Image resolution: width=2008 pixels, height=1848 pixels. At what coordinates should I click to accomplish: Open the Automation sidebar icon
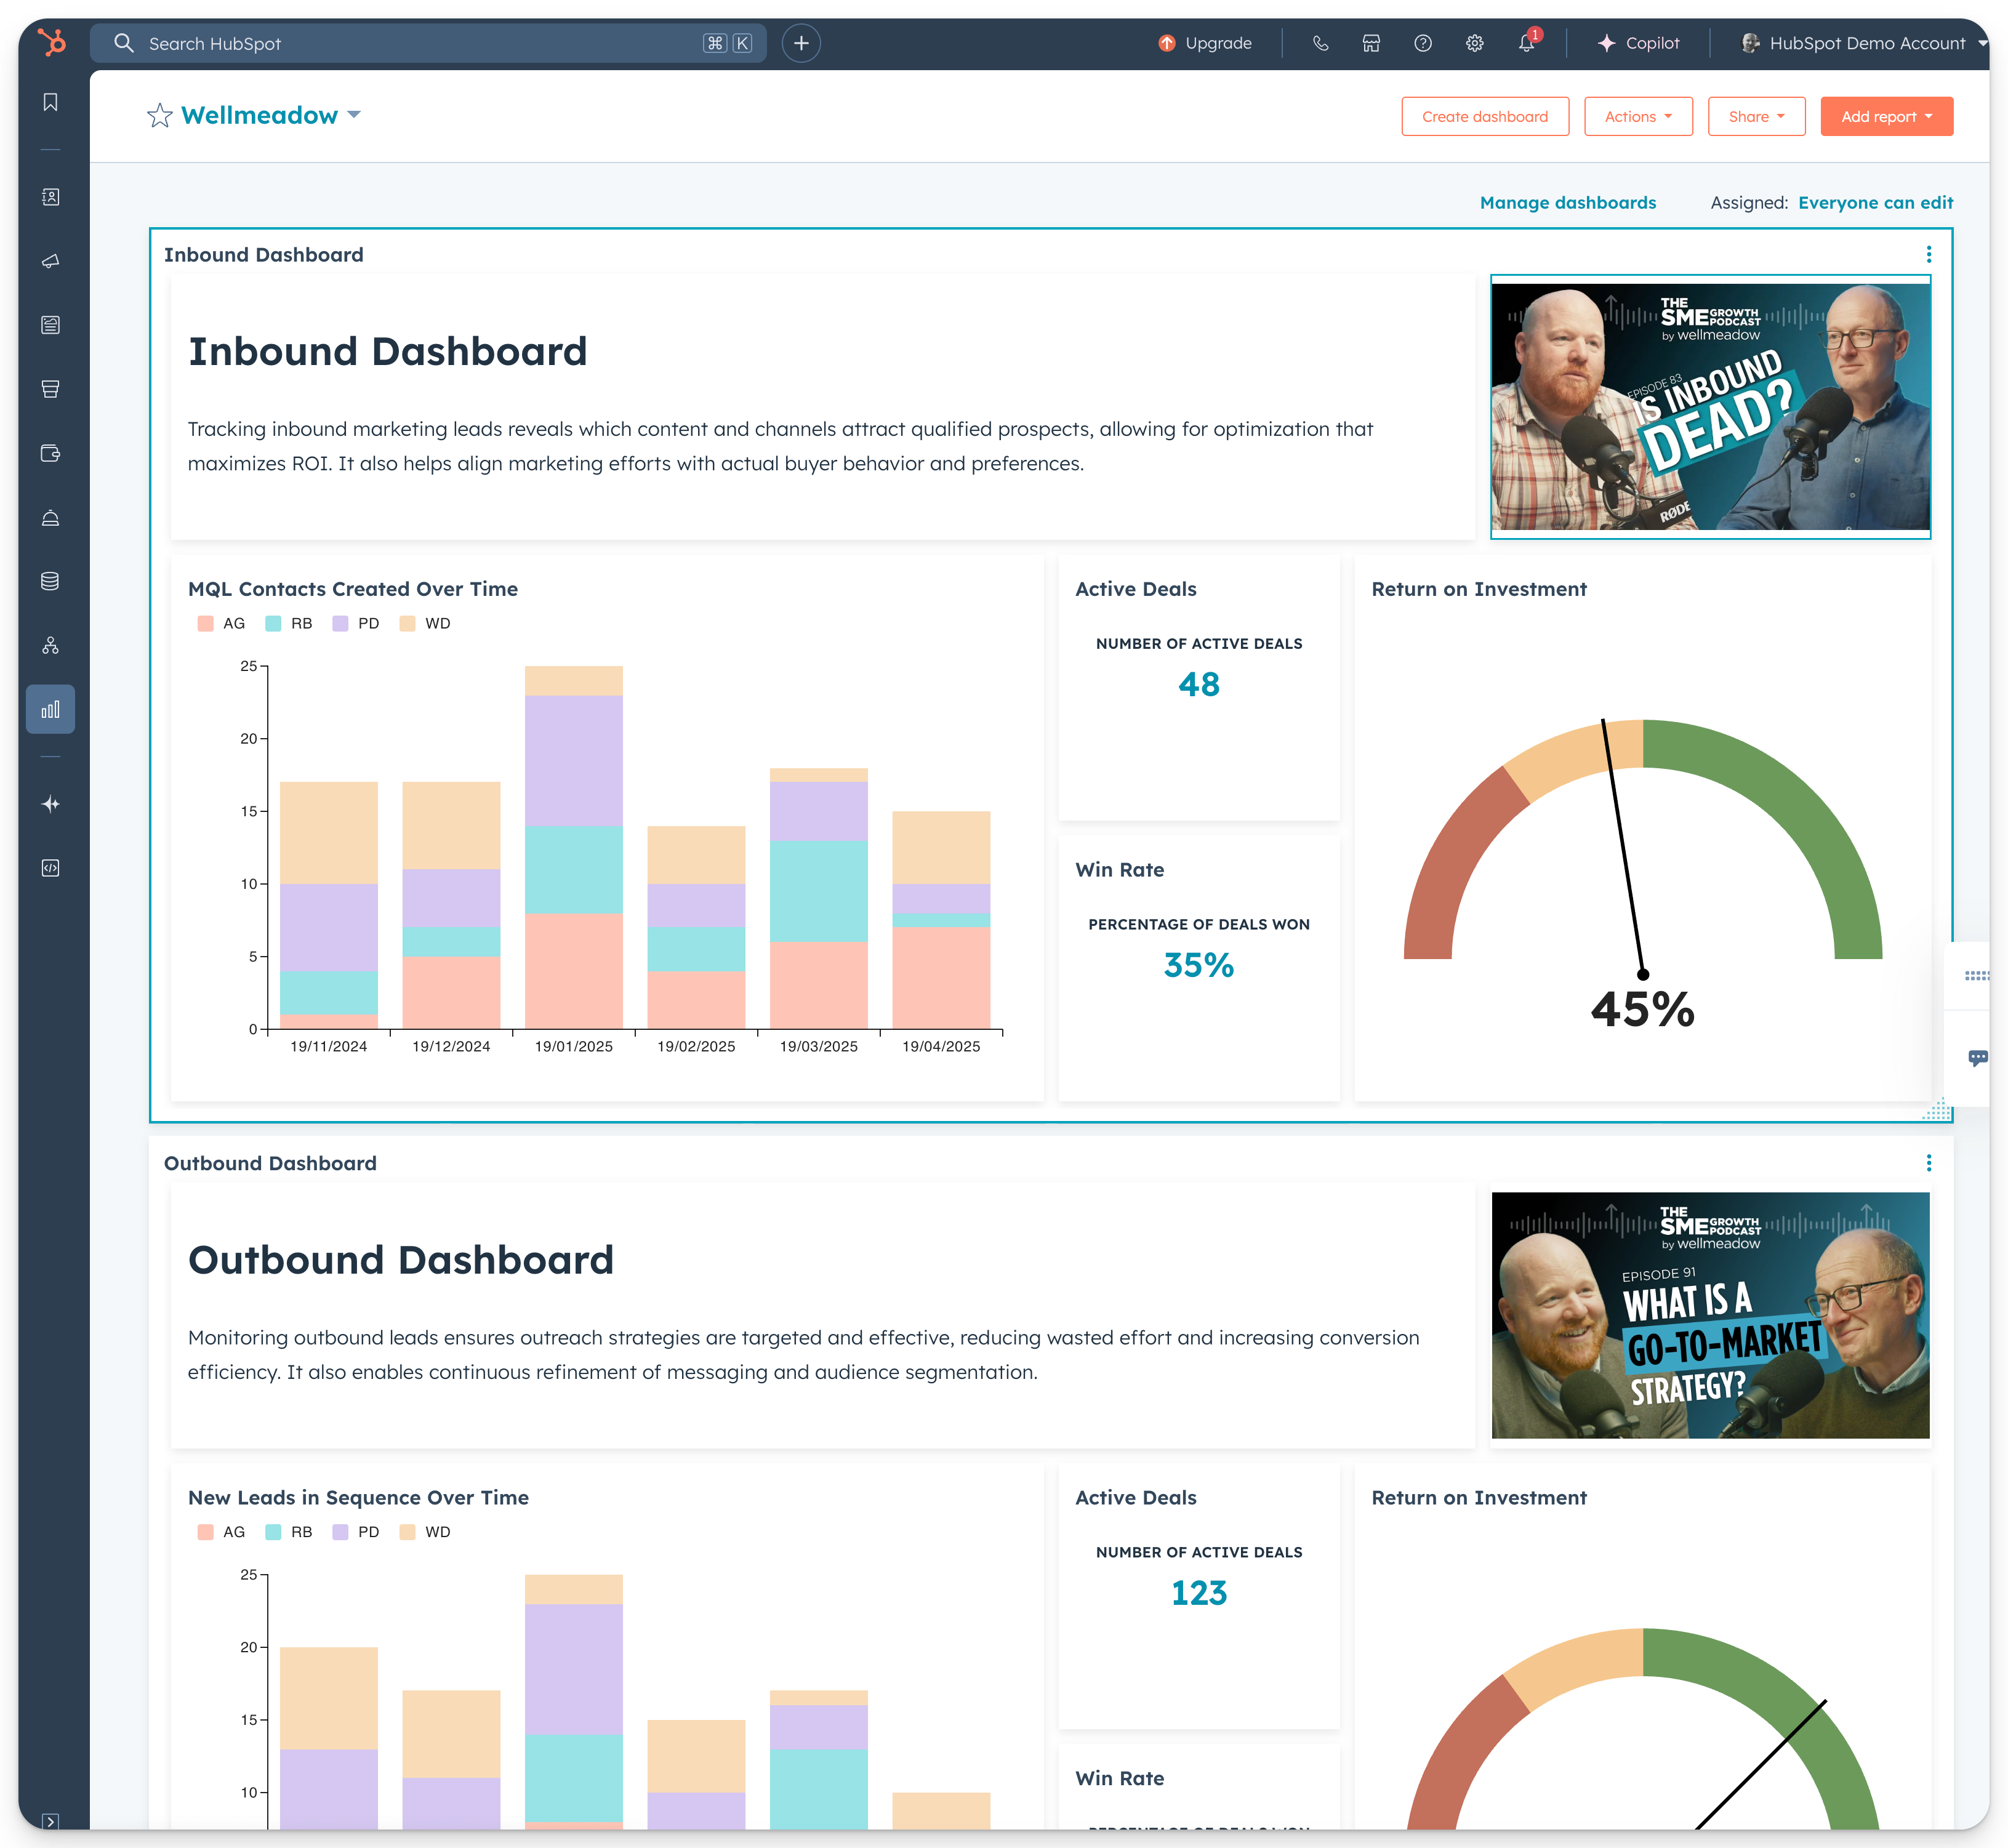(50, 645)
